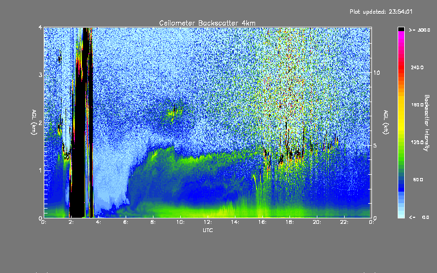The image size is (437, 273).
Task: Click the '1' tick on km axis
Action: (x=40, y=170)
